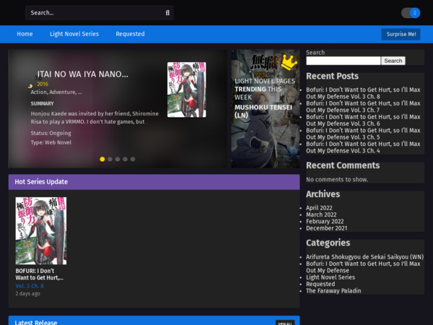Select the second slider dot
The width and height of the screenshot is (433, 325).
110,159
